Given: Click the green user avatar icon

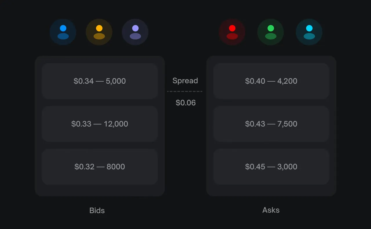Looking at the screenshot, I should [x=270, y=32].
